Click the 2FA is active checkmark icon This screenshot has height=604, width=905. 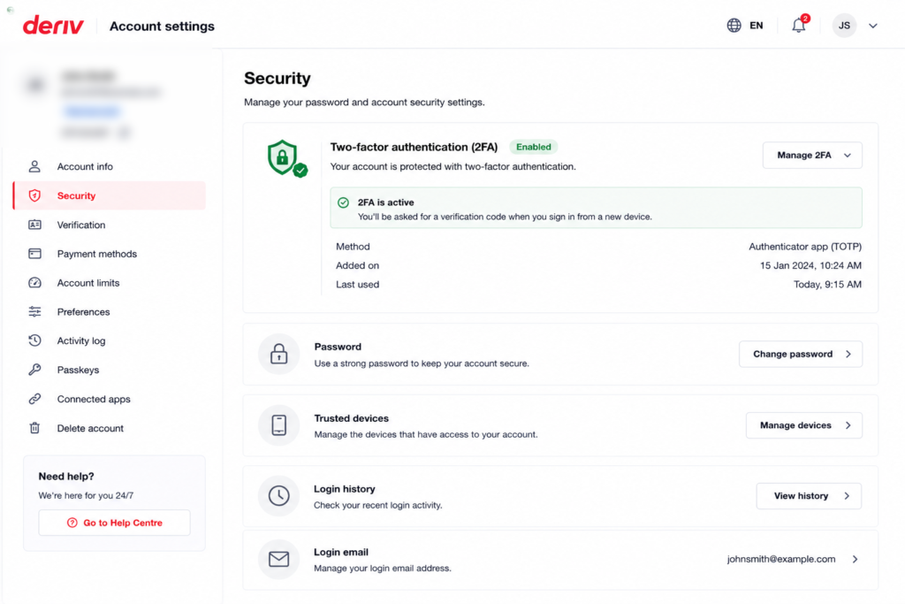coord(344,203)
